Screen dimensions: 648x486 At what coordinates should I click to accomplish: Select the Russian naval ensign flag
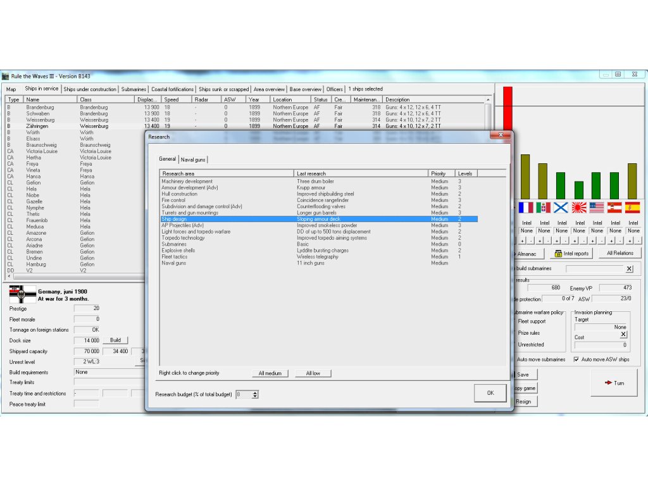[561, 208]
